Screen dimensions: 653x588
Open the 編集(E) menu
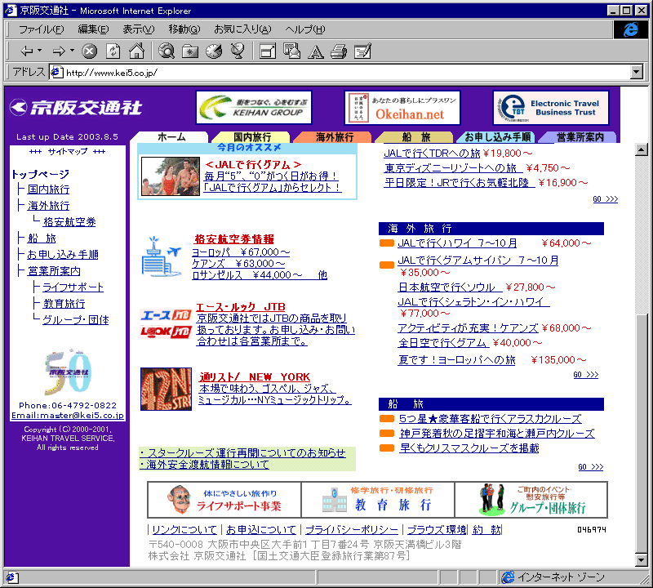click(x=93, y=29)
